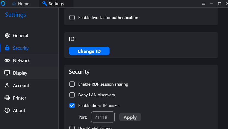228x129 pixels.
Task: Open Network settings label in sidebar
Action: [21, 61]
